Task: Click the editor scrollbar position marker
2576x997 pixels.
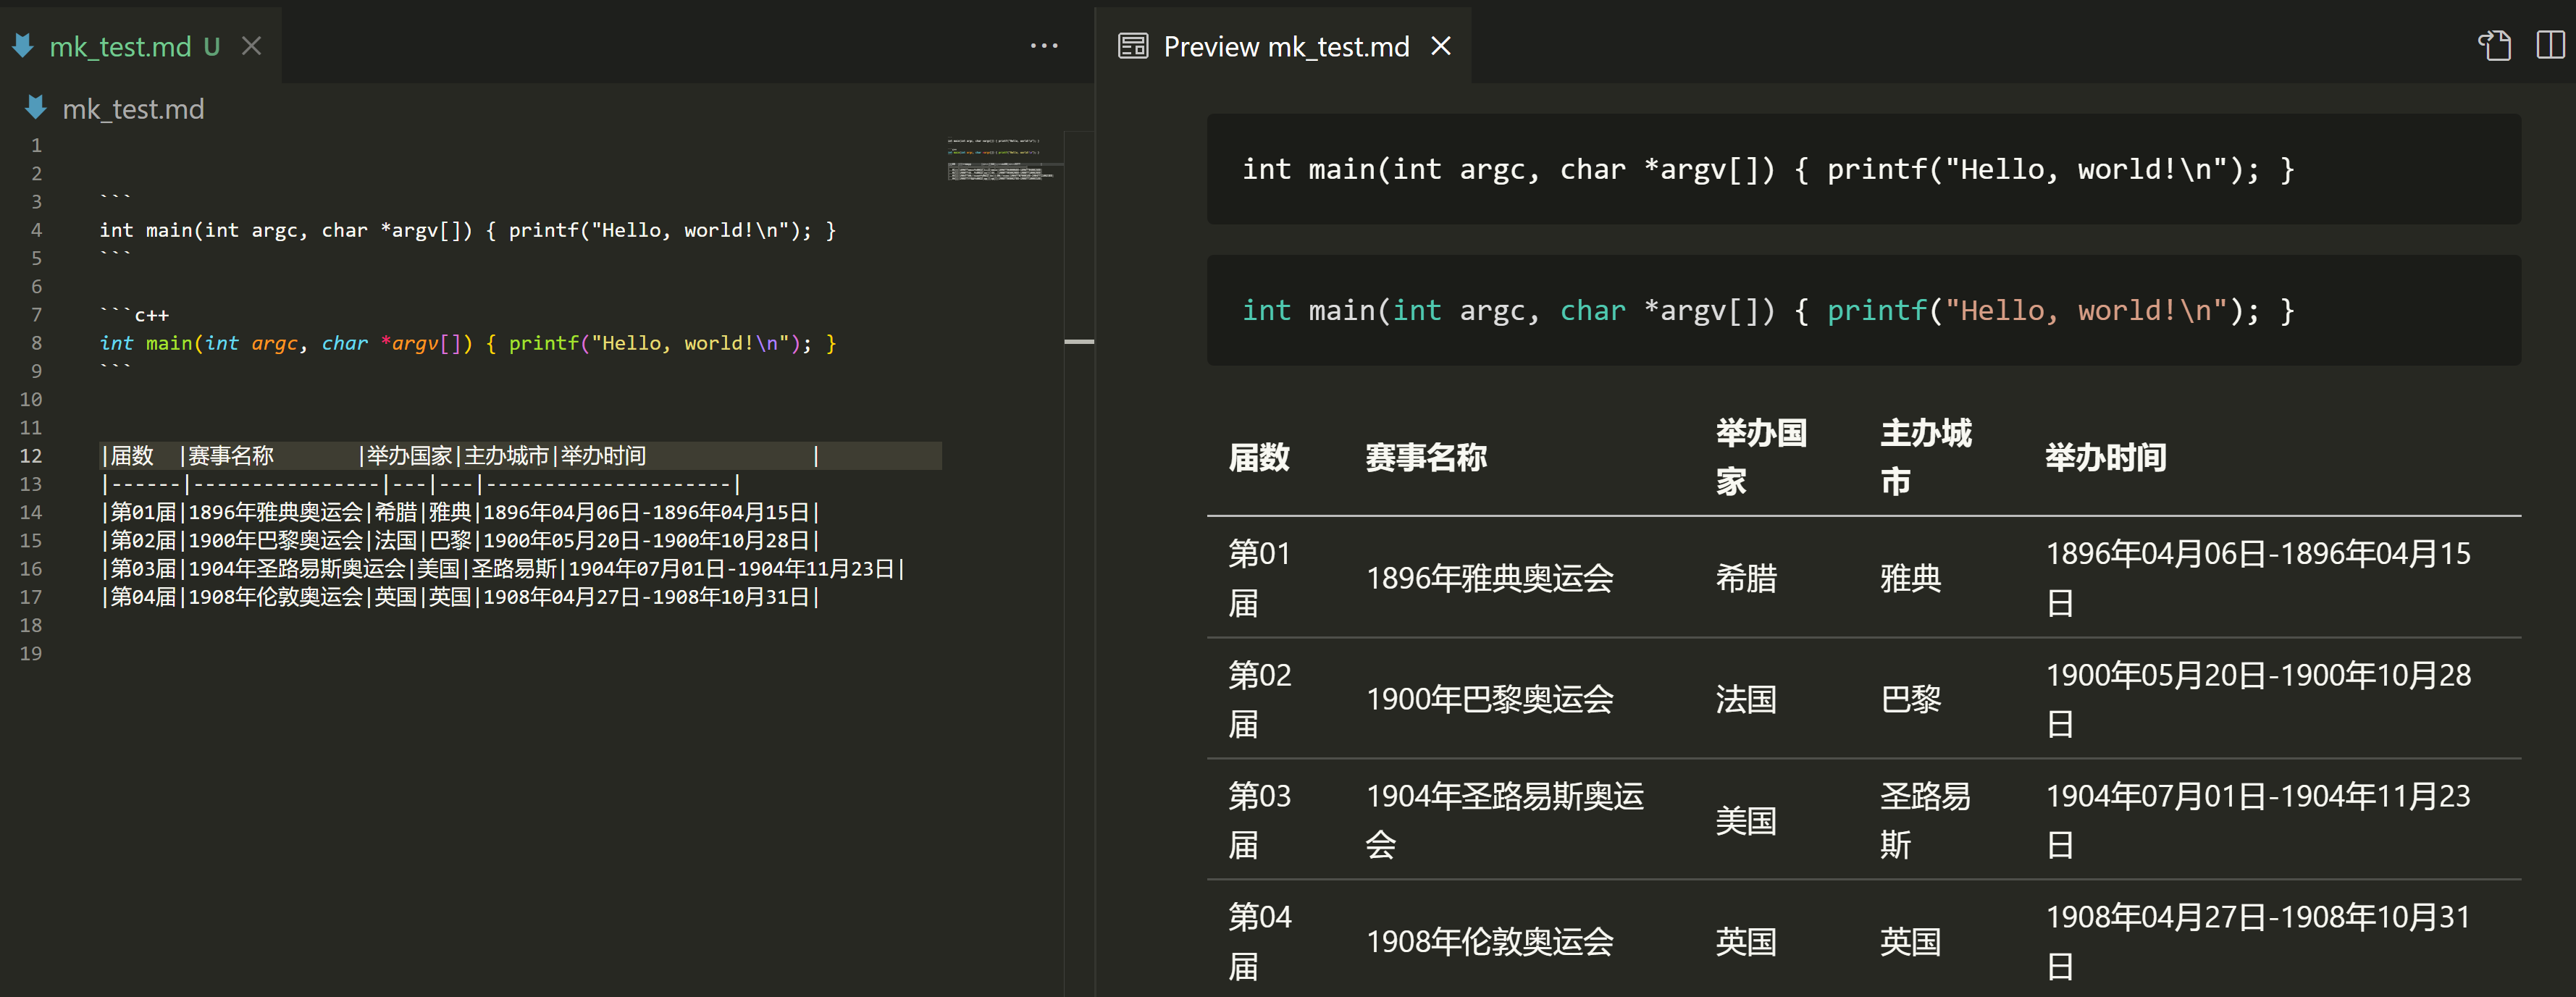Action: coord(1079,342)
